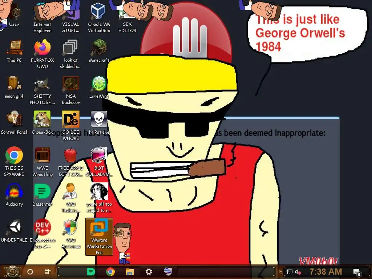The image size is (372, 279).
Task: Open the Dissenter desktop icon
Action: pos(43,195)
